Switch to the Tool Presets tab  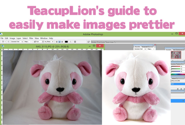click(x=101, y=42)
